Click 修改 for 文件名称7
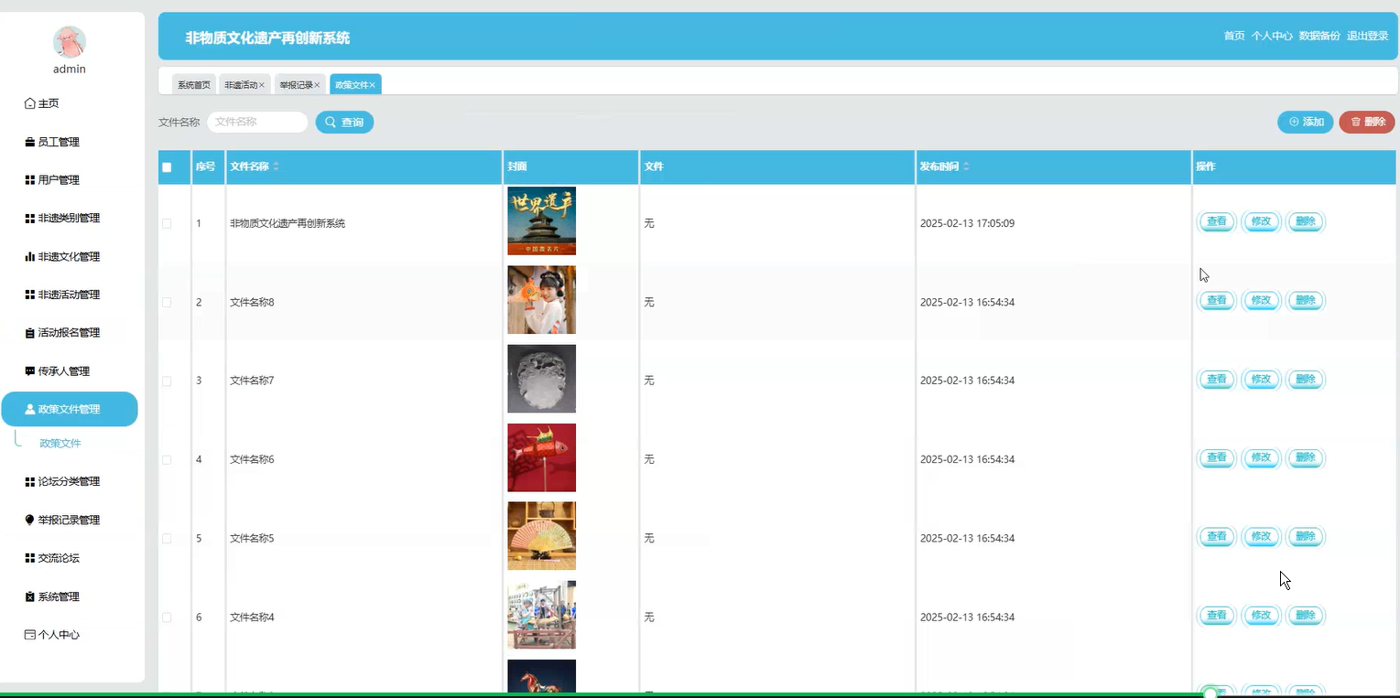 pyautogui.click(x=1262, y=379)
